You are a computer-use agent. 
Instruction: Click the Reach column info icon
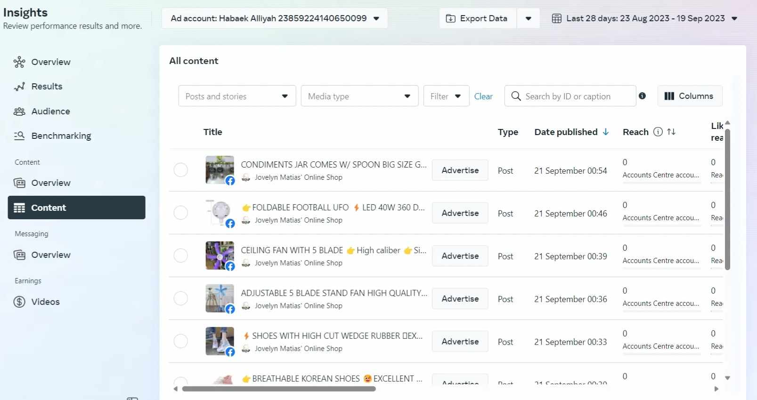coord(658,132)
